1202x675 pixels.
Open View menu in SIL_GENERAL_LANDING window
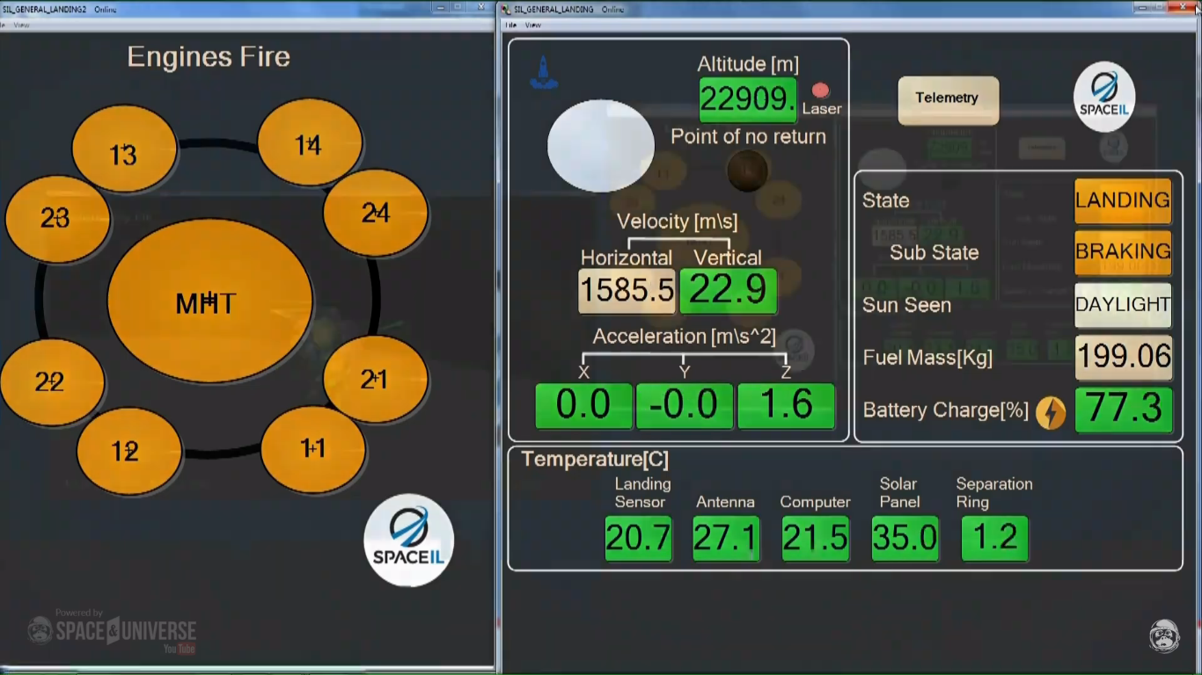(x=533, y=25)
